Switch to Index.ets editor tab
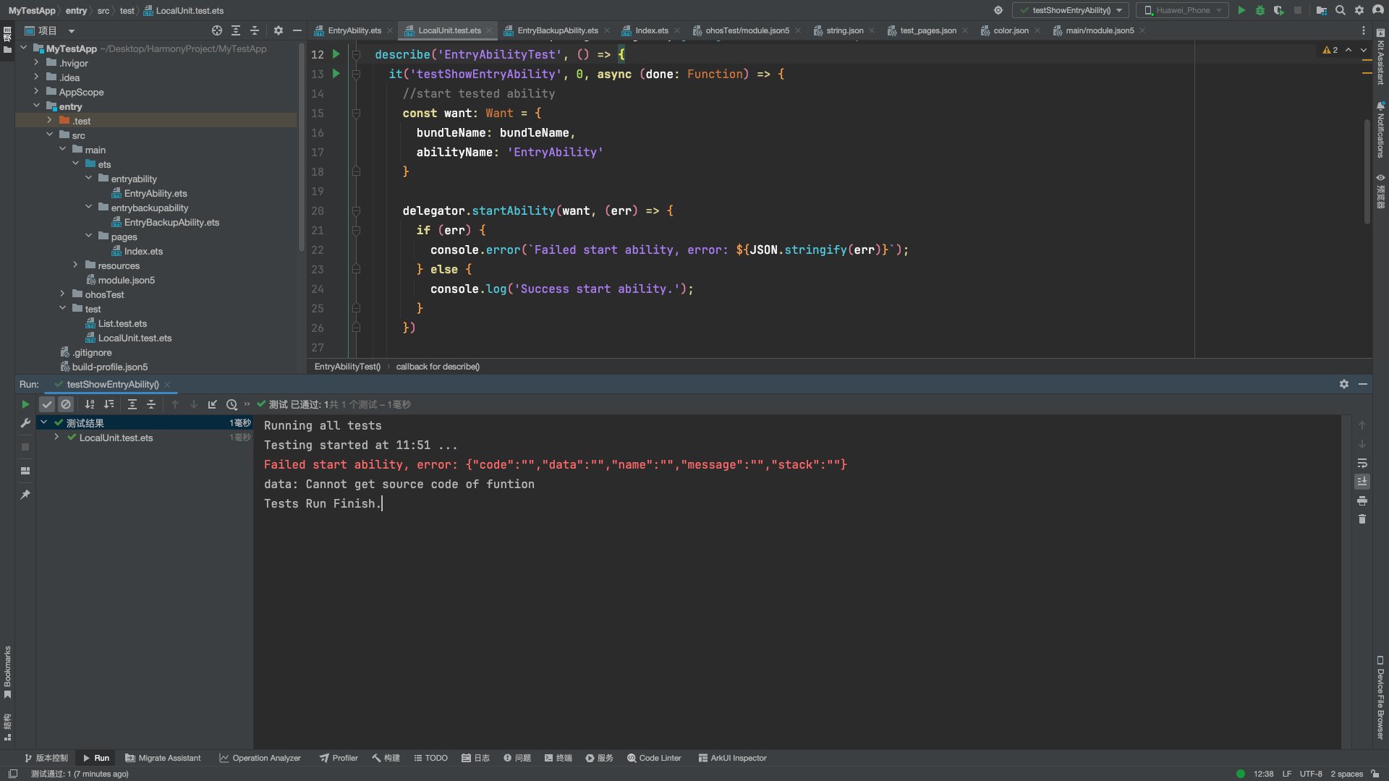The image size is (1389, 781). (651, 30)
